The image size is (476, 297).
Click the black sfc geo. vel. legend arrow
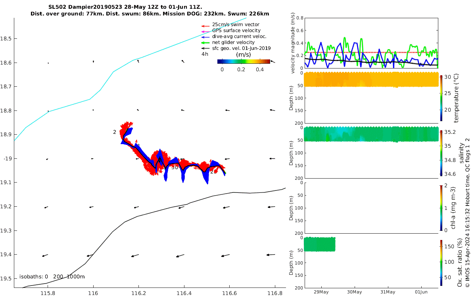[205, 48]
